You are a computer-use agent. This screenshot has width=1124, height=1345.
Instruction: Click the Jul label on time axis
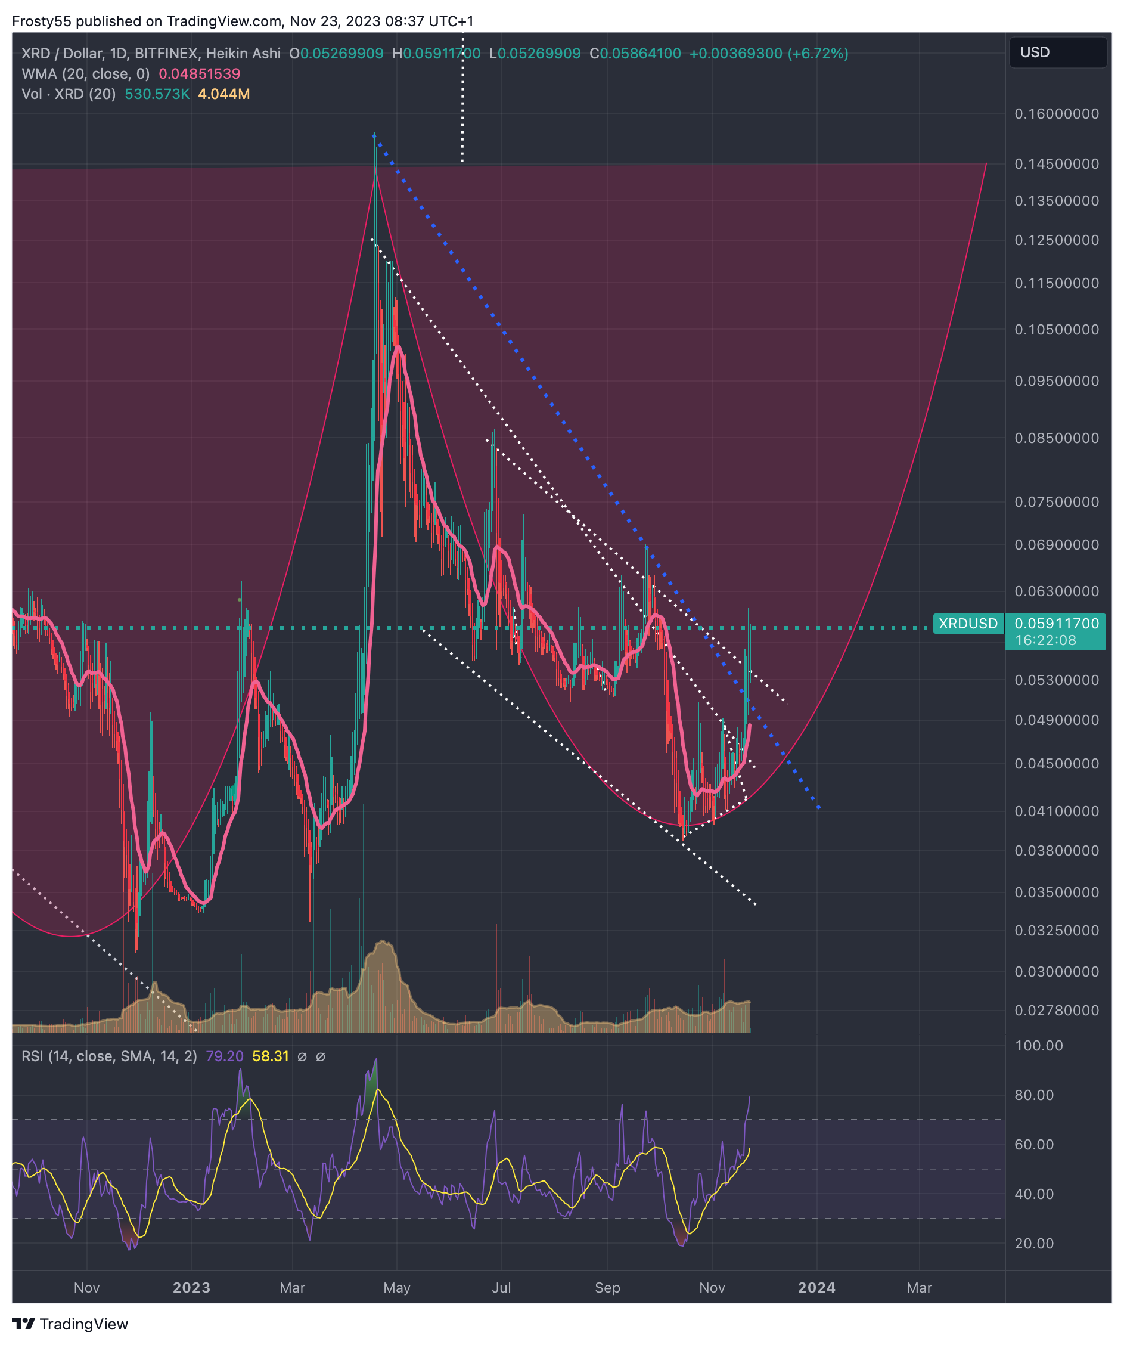[x=502, y=1287]
